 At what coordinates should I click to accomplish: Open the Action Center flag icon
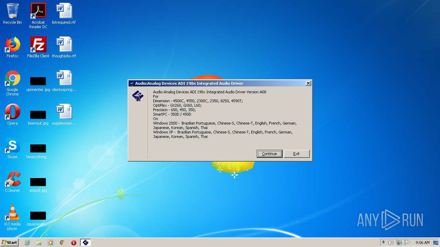tap(407, 243)
